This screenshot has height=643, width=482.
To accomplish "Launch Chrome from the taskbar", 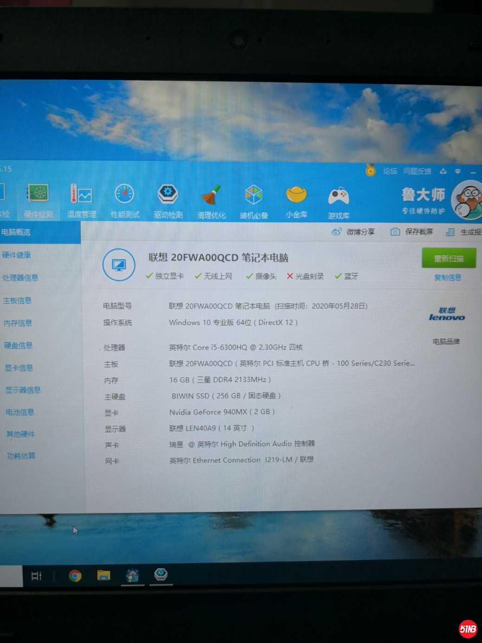I will point(75,576).
